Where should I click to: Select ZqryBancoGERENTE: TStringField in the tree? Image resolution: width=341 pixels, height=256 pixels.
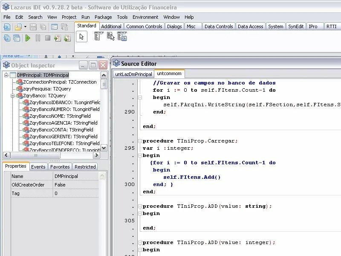coord(64,137)
